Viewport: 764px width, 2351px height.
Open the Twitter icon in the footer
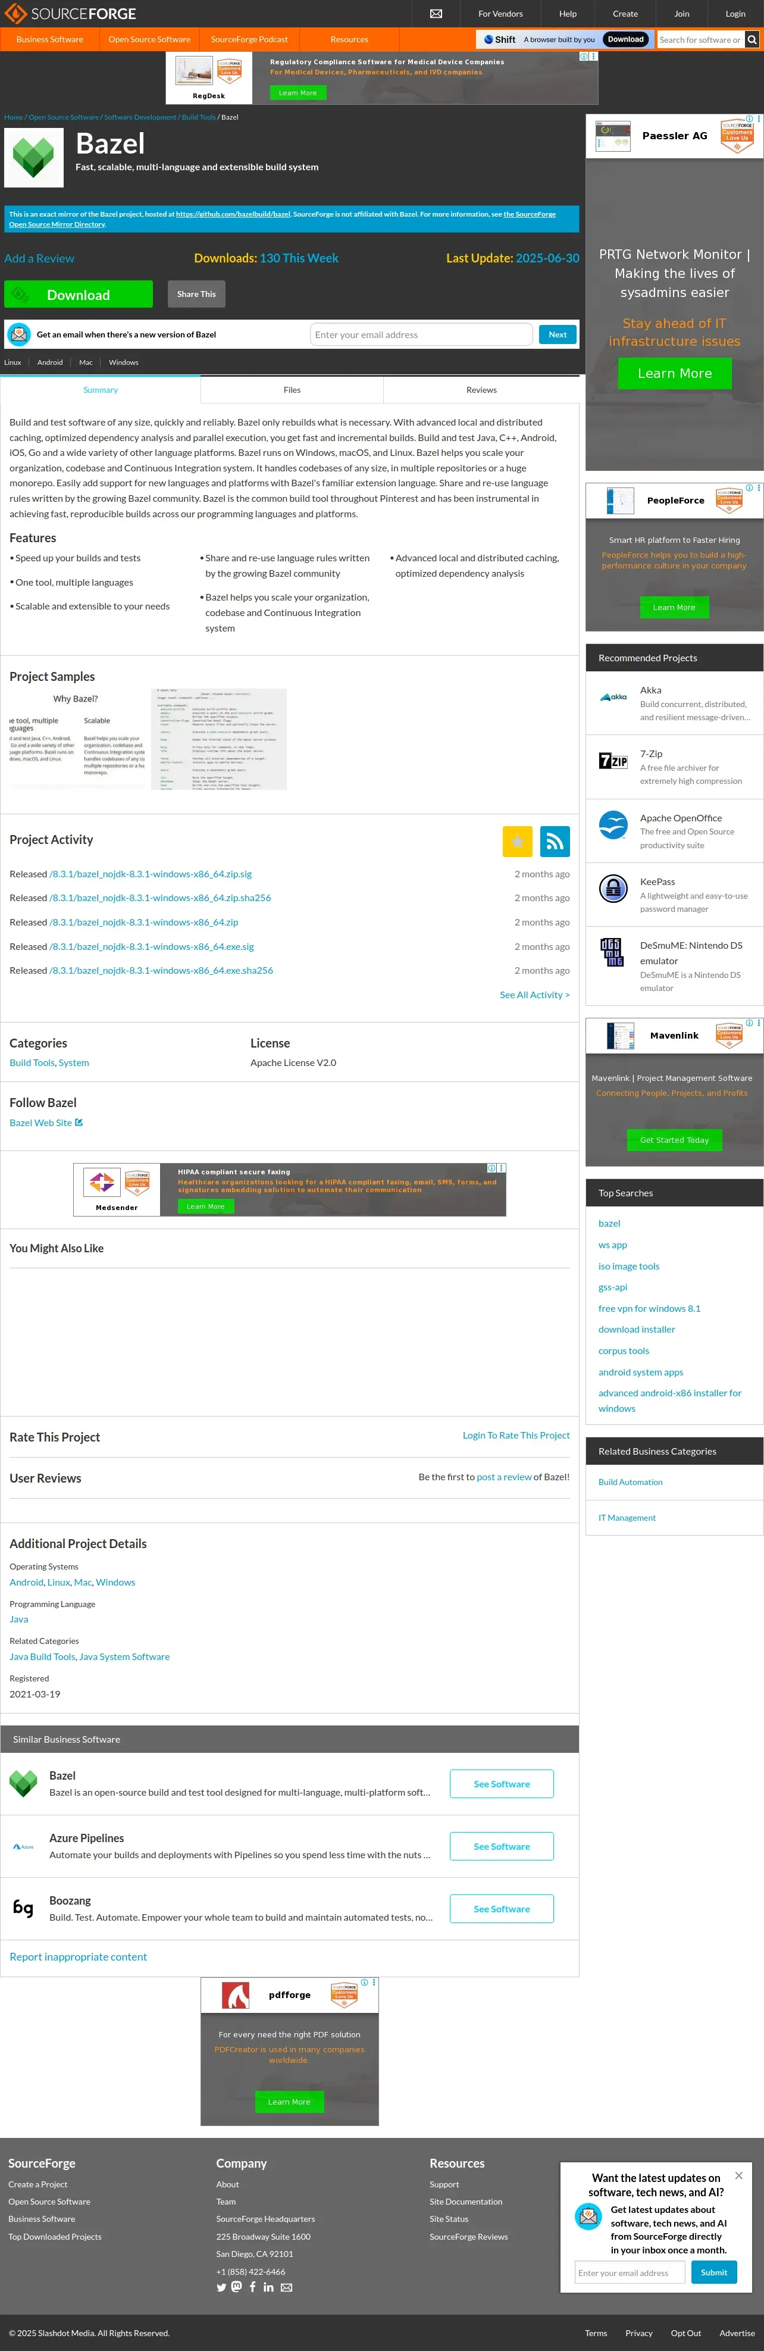pyautogui.click(x=221, y=2287)
